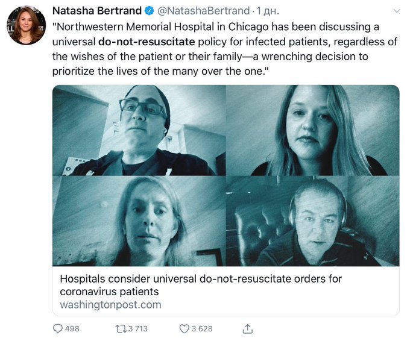Screen dimensions: 410x338
Task: Visit the @NatashaBertrand handle
Action: pos(203,11)
